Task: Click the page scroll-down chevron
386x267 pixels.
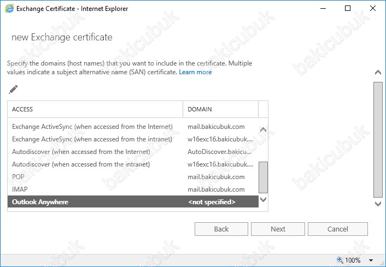Action: click(378, 204)
